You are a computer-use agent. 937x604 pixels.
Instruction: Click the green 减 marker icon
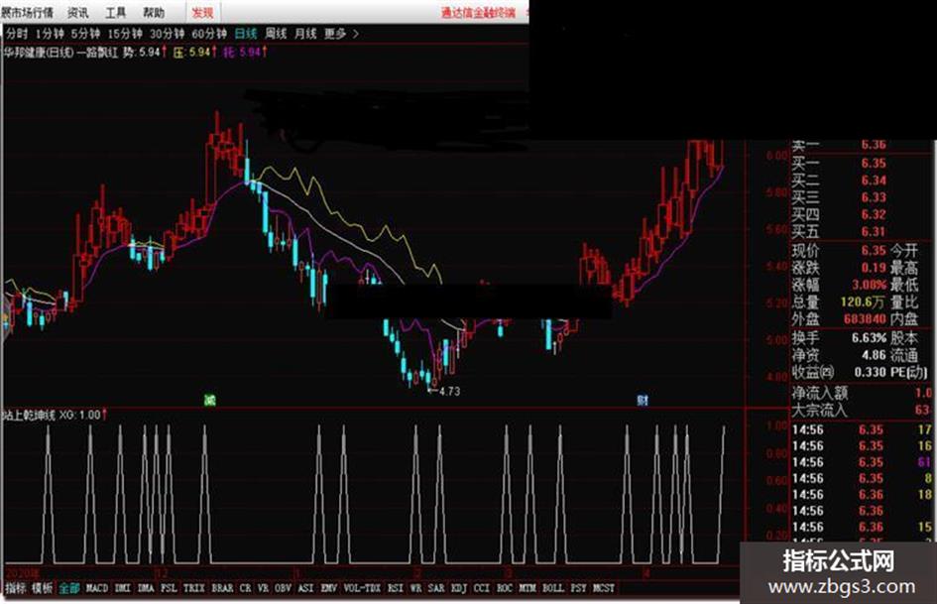pyautogui.click(x=210, y=400)
